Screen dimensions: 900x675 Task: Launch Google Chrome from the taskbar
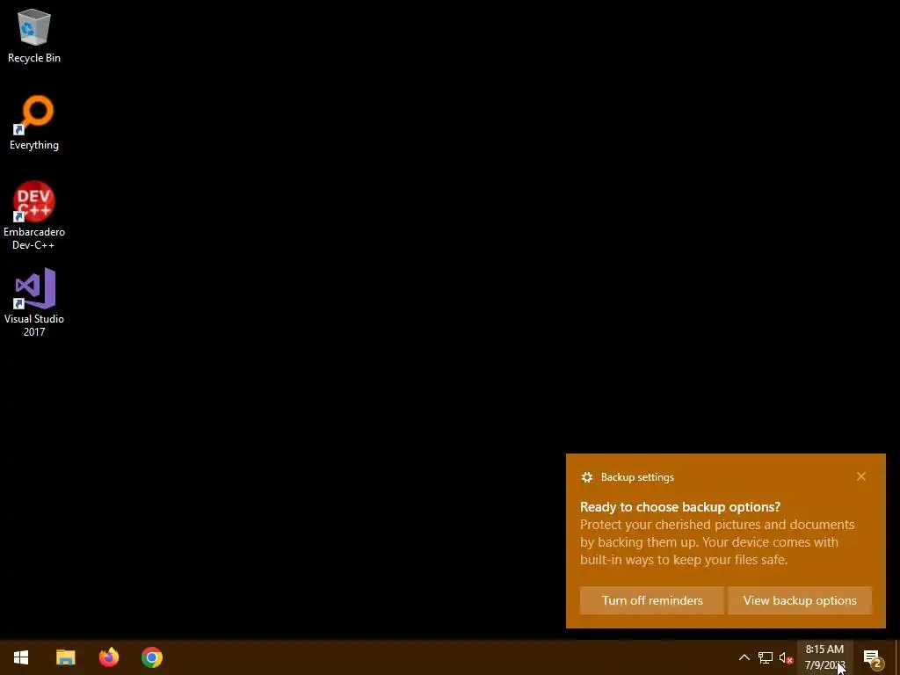coord(152,657)
